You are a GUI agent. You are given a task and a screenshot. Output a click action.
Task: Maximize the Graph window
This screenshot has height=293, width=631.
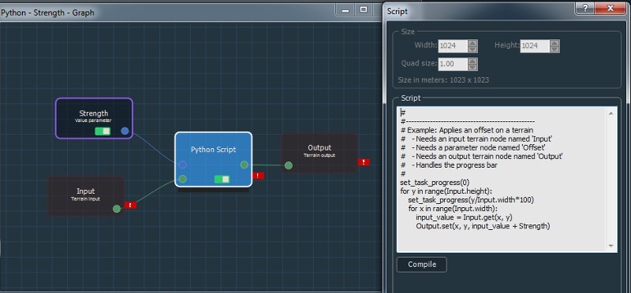[364, 10]
